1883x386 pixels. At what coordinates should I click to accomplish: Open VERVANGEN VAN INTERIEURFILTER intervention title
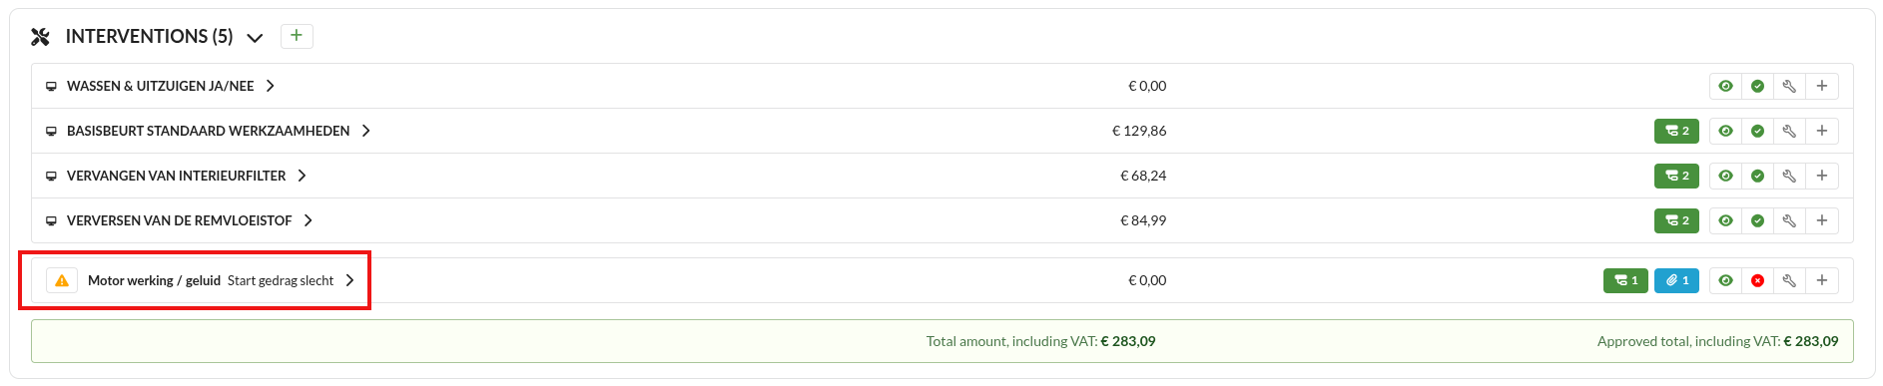coord(177,176)
